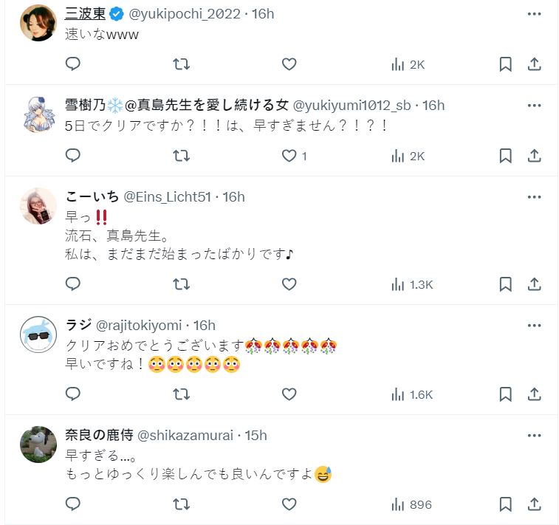Bookmark ラジ's tweet
The width and height of the screenshot is (559, 525).
click(x=505, y=394)
